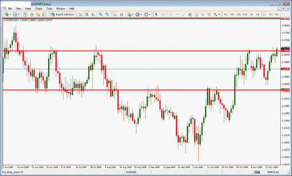Select the Arrows drawing tool

click(215, 15)
